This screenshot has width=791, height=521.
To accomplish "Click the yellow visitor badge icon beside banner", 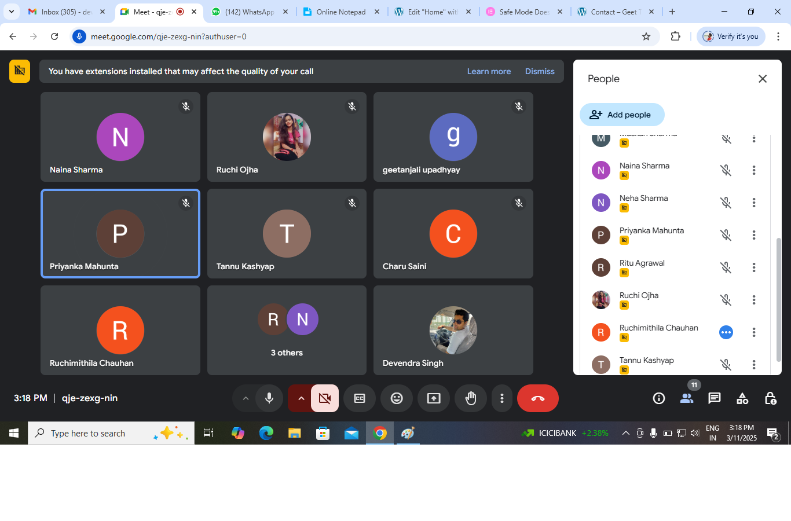I will coord(20,71).
